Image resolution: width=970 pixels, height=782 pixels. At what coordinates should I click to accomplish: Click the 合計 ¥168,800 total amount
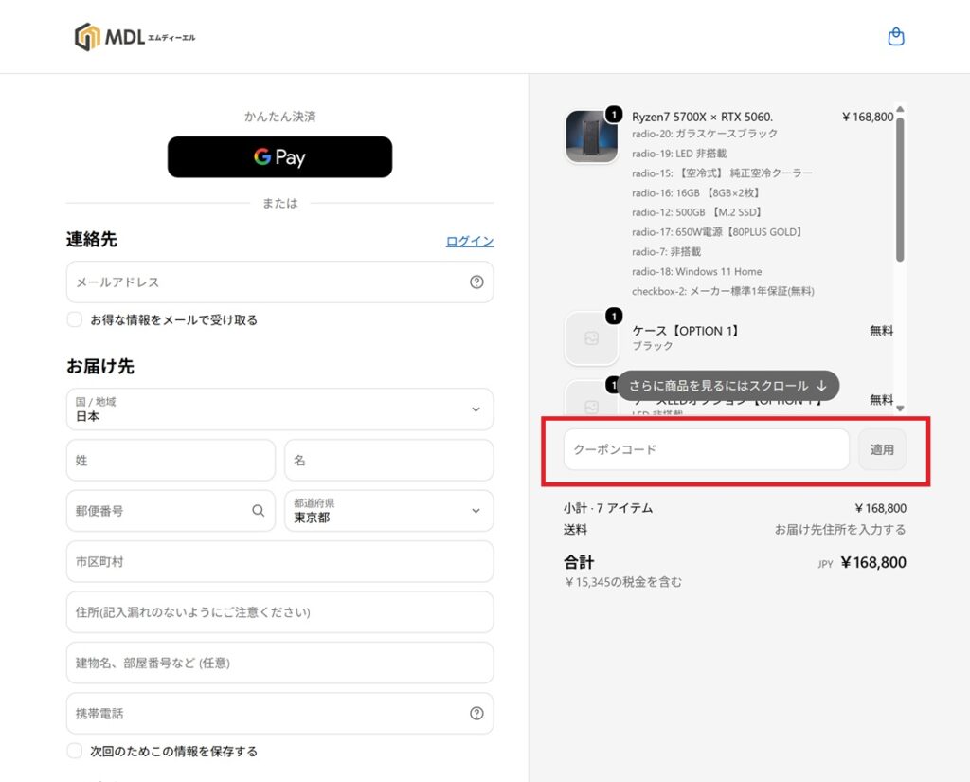coord(873,562)
